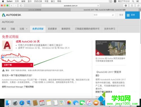Open Safari compass icon in dock

tap(22, 103)
